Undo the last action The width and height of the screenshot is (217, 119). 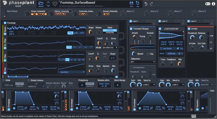[146, 4]
